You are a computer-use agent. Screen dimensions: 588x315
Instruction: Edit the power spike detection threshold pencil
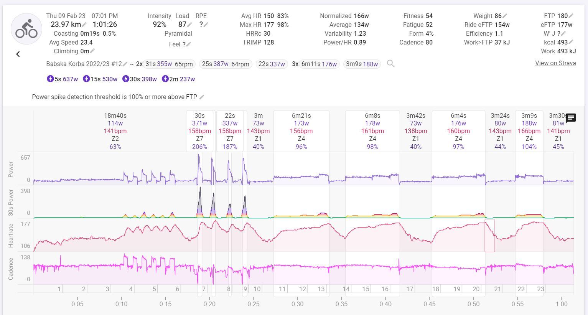click(x=202, y=97)
